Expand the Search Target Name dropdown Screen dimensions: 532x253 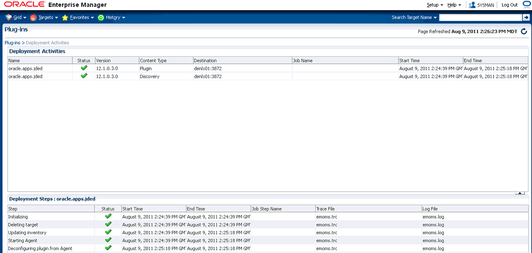(x=414, y=17)
